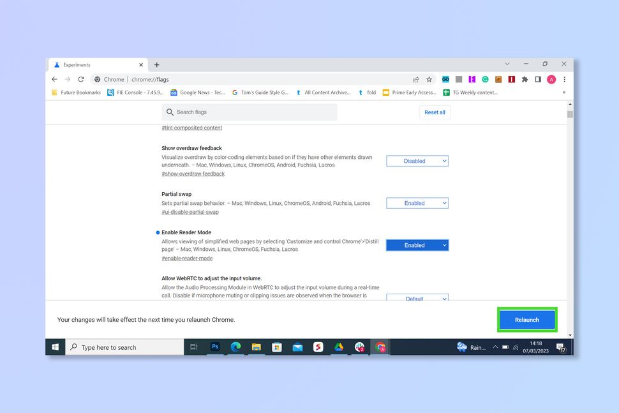Open the Partial swap Enabled dropdown
The height and width of the screenshot is (413, 619).
pyautogui.click(x=417, y=203)
